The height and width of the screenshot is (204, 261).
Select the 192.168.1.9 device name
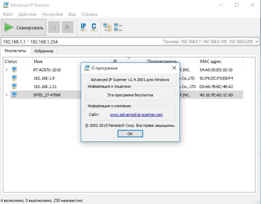click(44, 78)
